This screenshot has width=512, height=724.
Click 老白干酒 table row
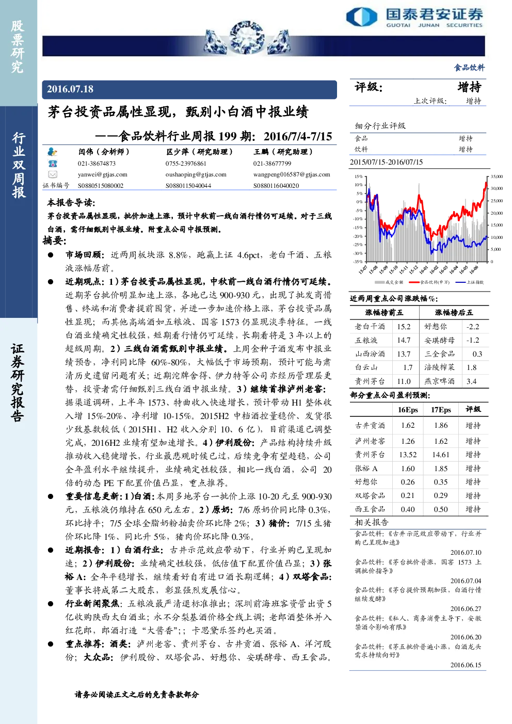pos(384,327)
